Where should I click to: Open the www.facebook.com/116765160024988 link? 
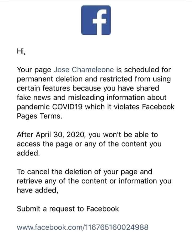tap(82, 228)
